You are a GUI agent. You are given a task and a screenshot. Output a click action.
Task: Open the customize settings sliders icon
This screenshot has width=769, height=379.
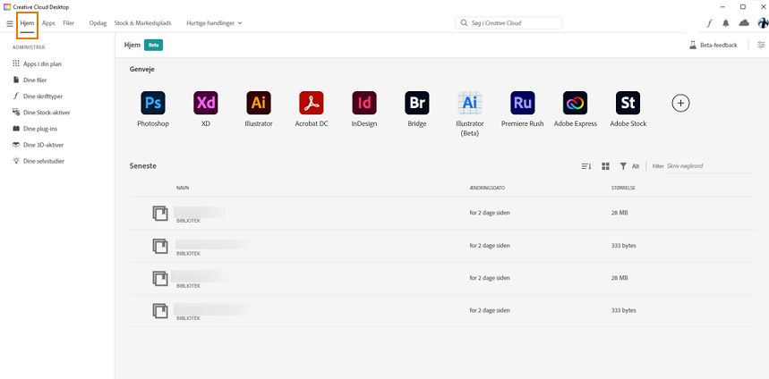pyautogui.click(x=761, y=45)
